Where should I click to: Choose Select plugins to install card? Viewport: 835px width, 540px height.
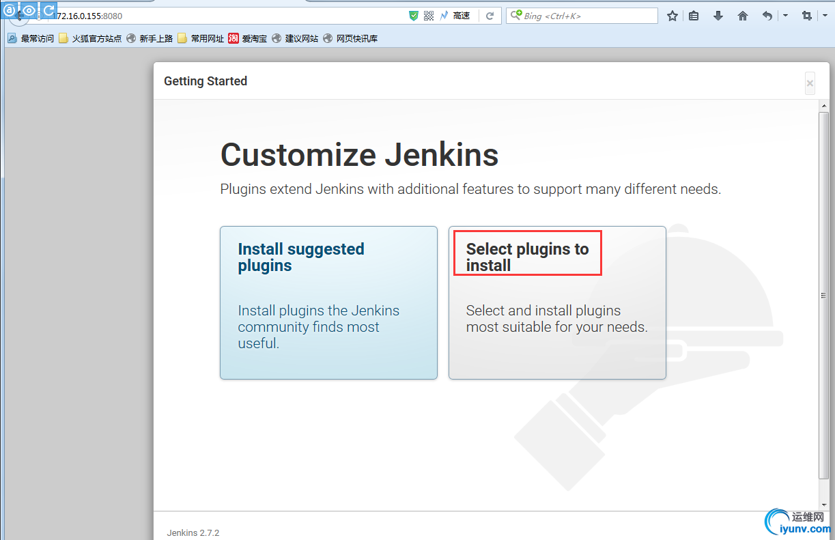pos(557,302)
